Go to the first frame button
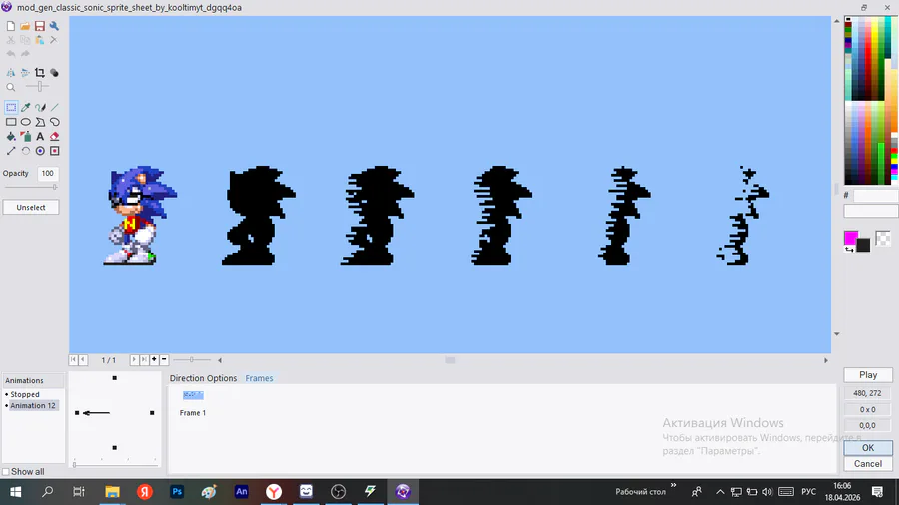The height and width of the screenshot is (505, 899). click(73, 359)
